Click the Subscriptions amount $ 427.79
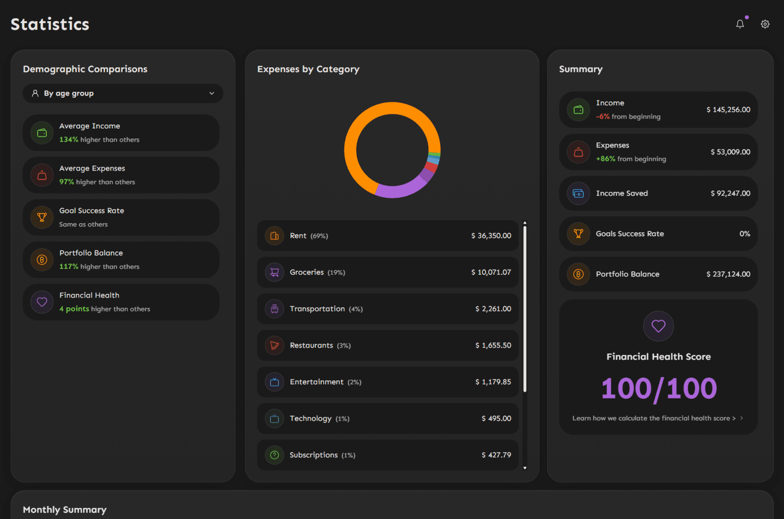Image resolution: width=784 pixels, height=519 pixels. click(496, 455)
